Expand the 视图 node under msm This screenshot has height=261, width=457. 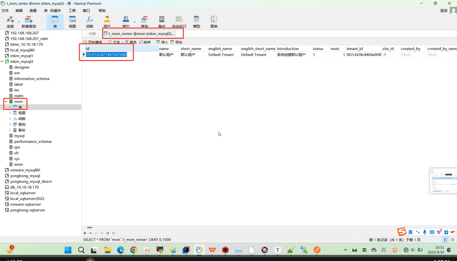click(x=10, y=113)
